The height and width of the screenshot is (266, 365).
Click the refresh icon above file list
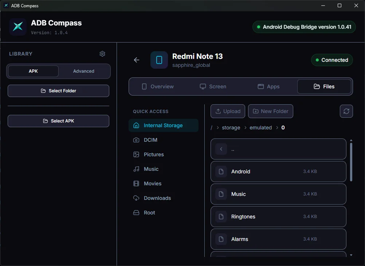click(346, 111)
